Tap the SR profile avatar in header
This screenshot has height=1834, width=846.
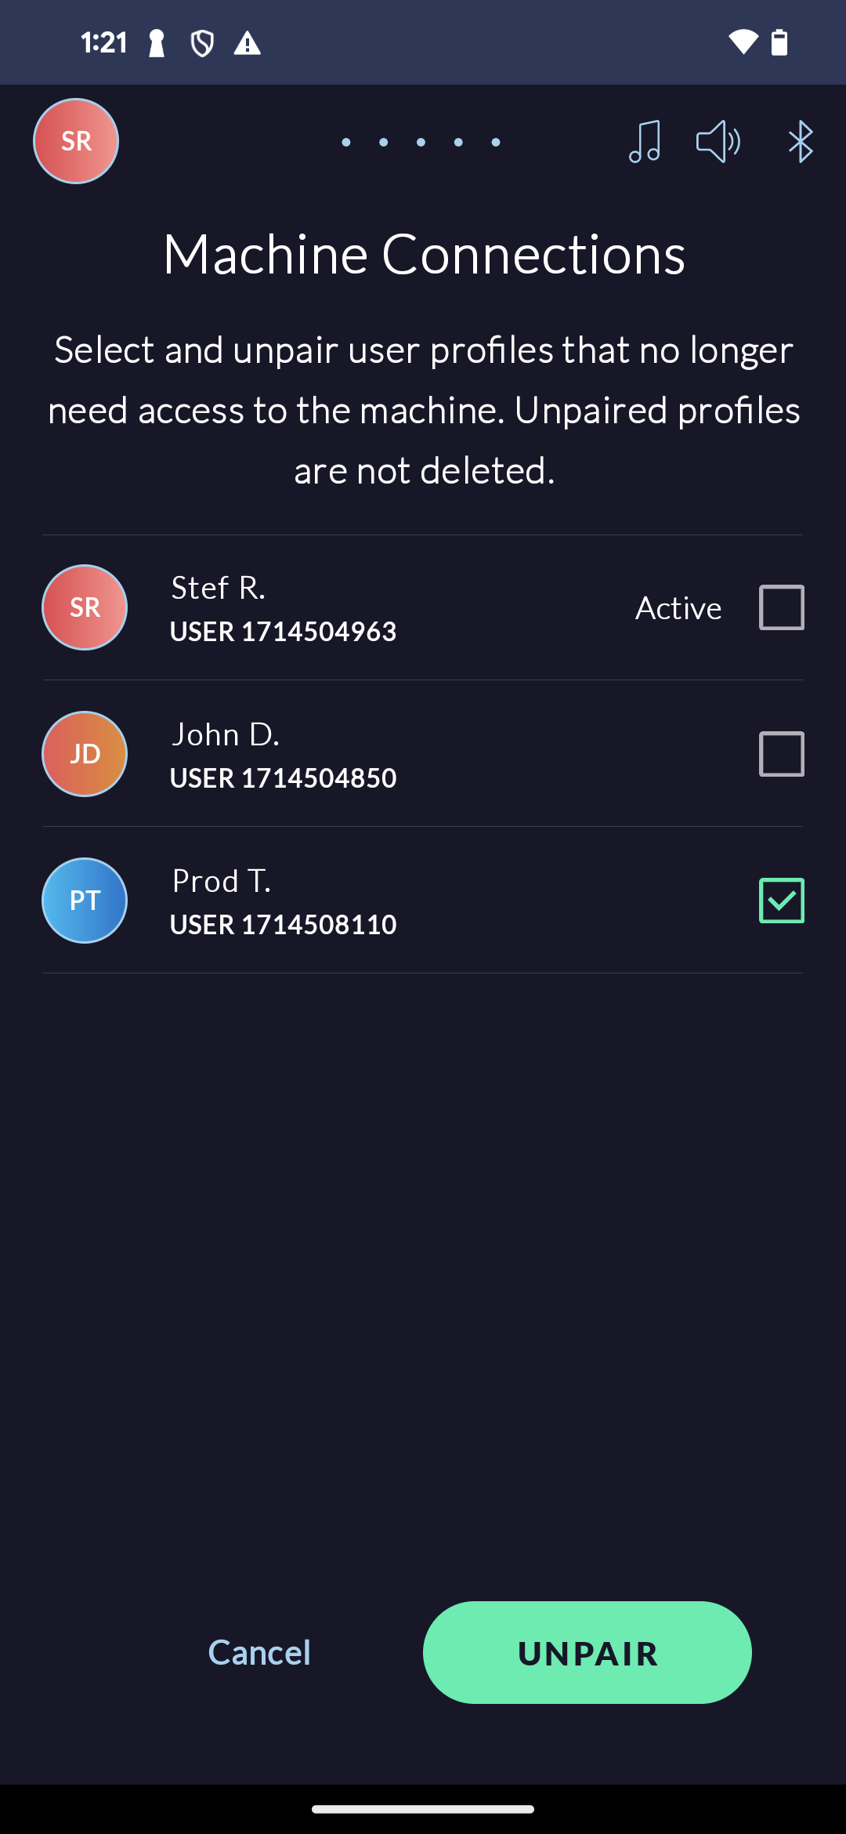[76, 141]
